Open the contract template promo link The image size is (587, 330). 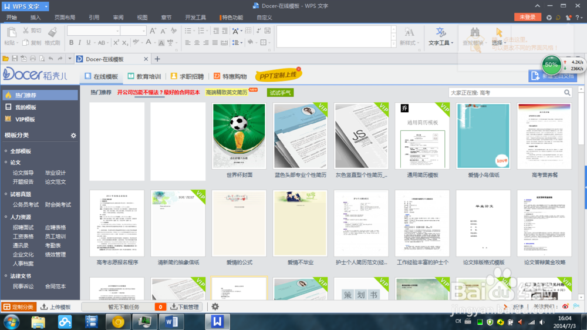158,92
